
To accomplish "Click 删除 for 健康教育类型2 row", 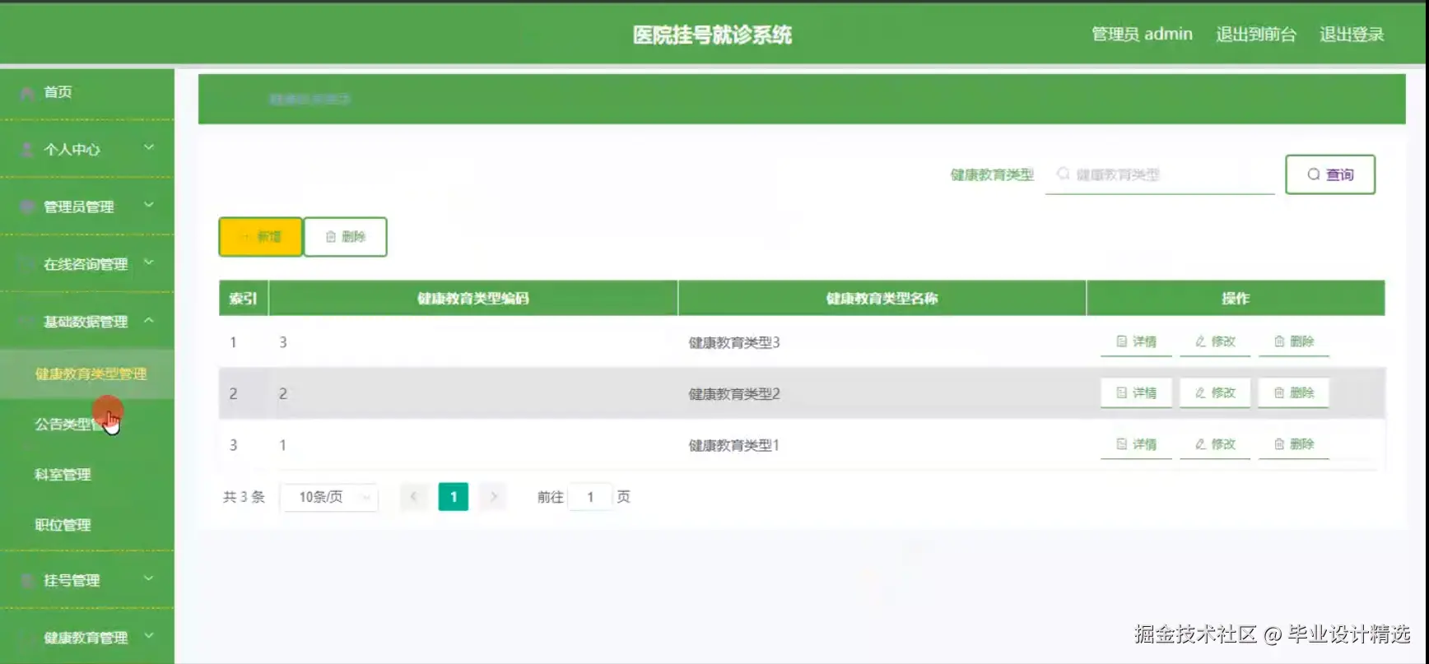I will [x=1294, y=392].
